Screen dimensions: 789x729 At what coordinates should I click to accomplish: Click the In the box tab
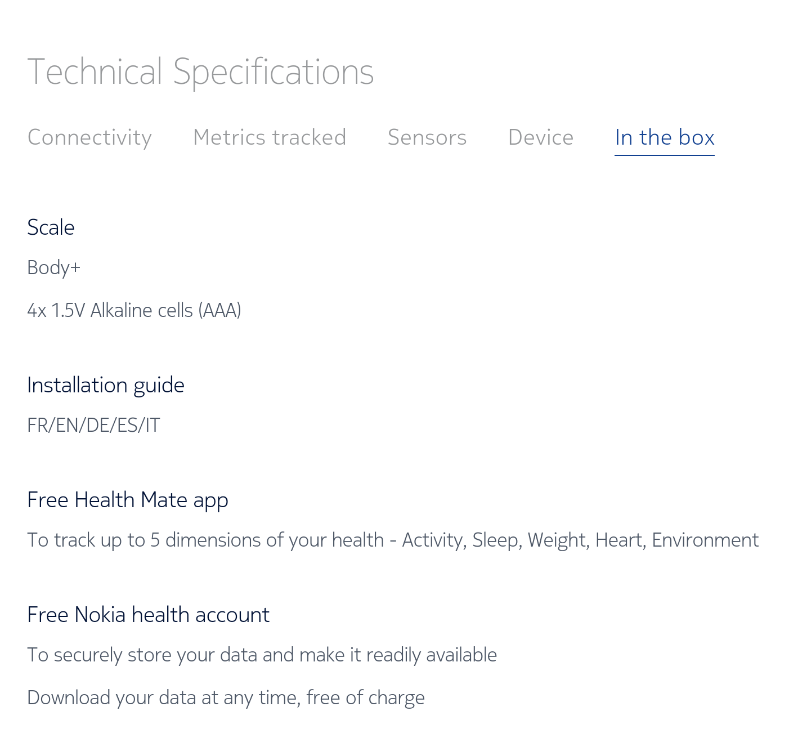pos(665,137)
